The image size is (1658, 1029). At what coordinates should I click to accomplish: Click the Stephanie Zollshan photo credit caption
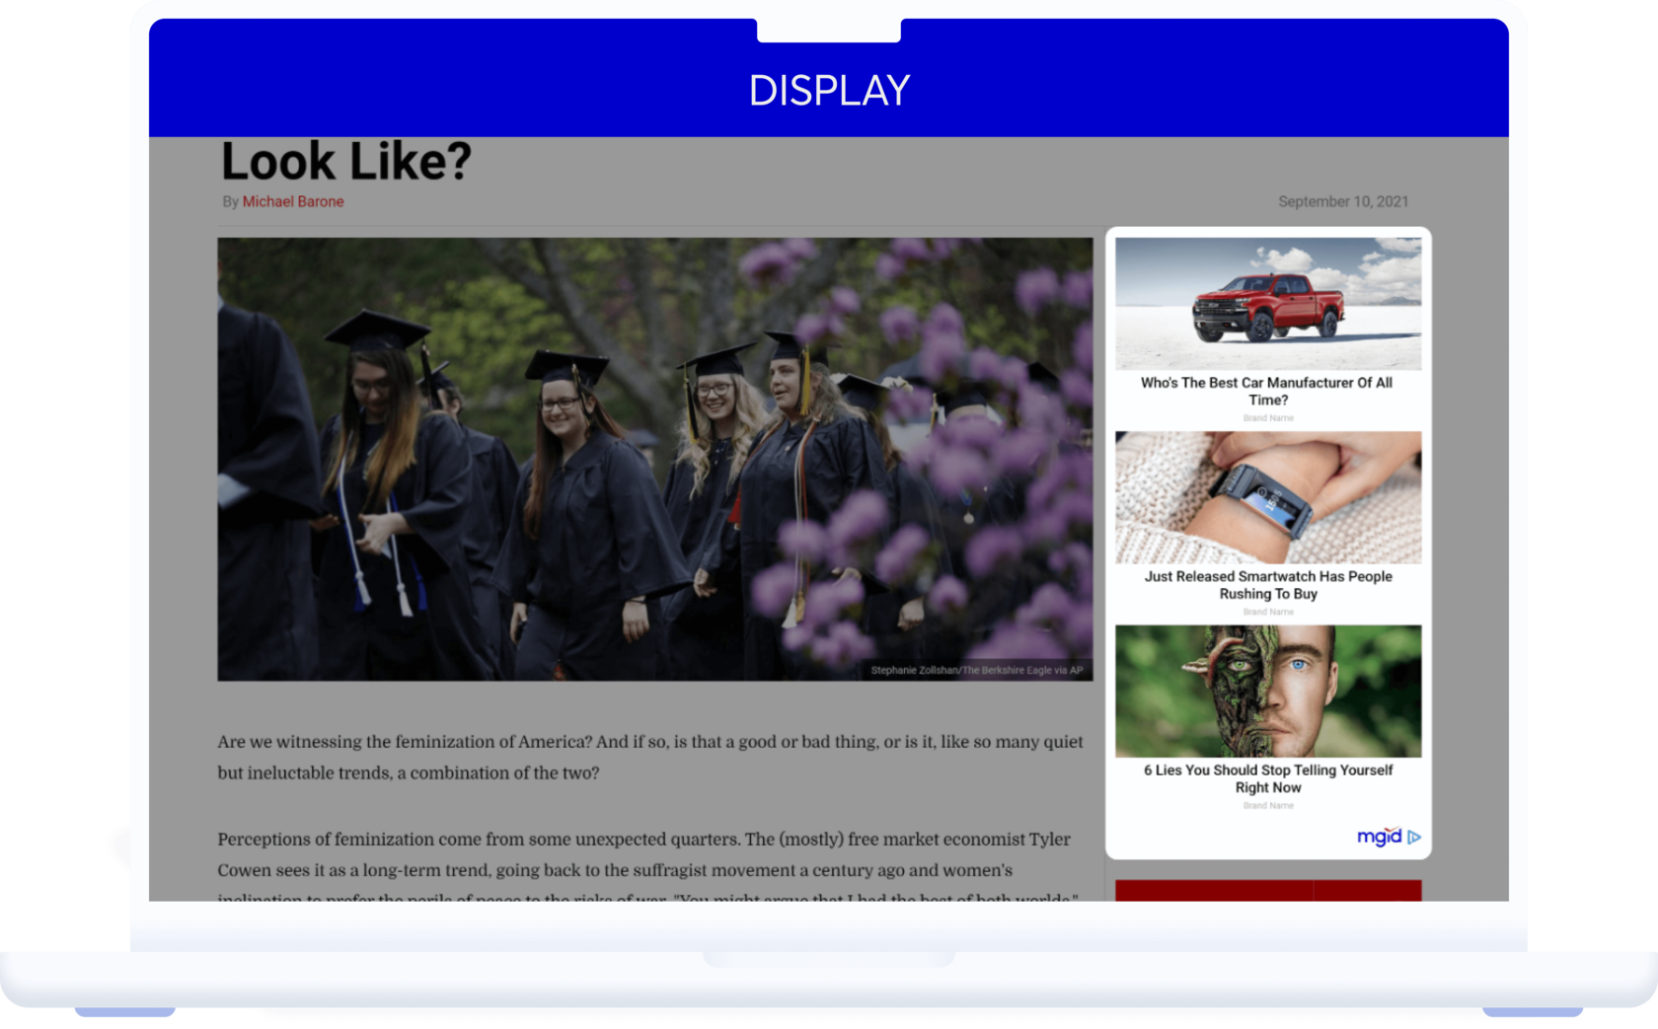[976, 670]
